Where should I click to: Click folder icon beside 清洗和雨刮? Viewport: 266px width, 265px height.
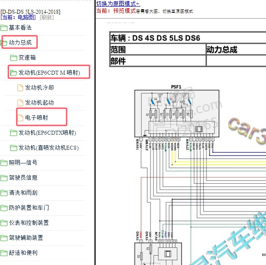[4, 193]
